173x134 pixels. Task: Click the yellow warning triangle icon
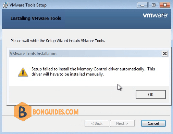23,72
